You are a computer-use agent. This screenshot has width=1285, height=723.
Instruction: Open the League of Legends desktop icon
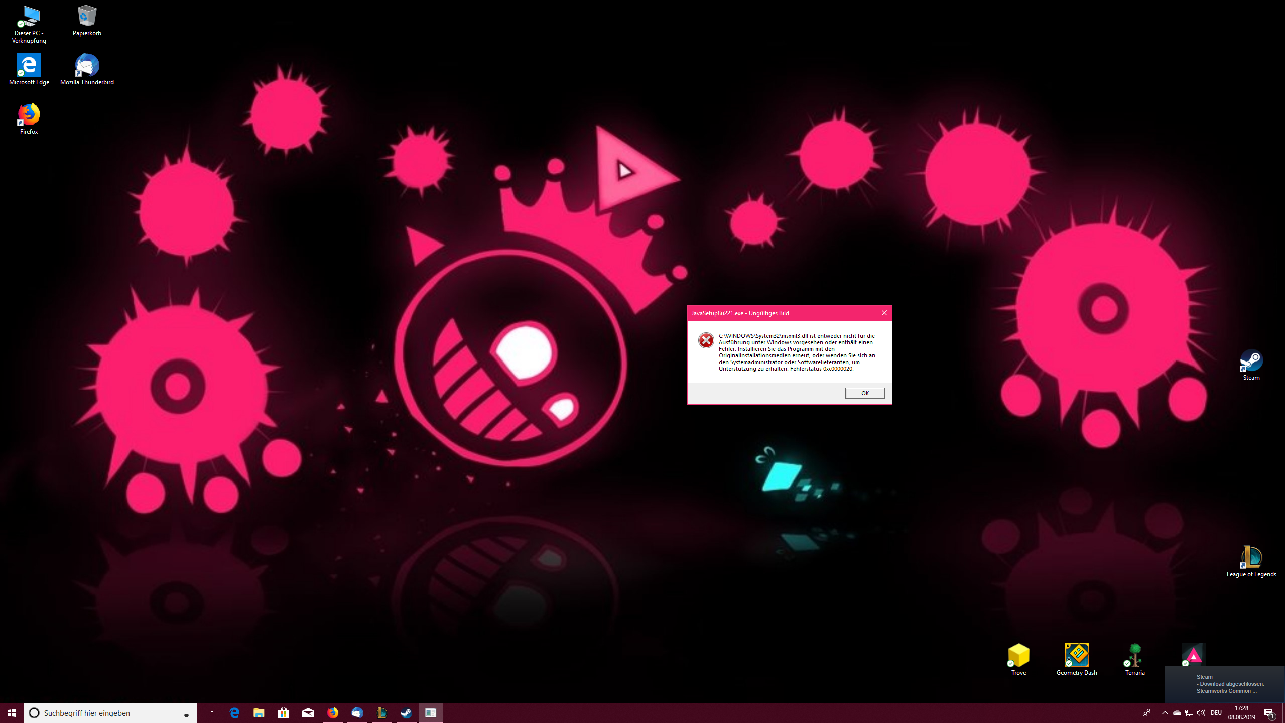tap(1251, 558)
